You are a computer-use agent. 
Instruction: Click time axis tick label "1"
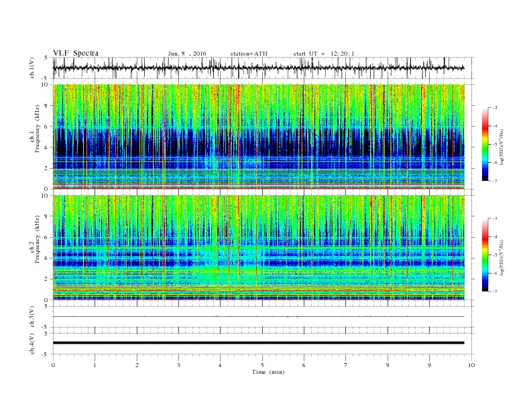point(95,365)
